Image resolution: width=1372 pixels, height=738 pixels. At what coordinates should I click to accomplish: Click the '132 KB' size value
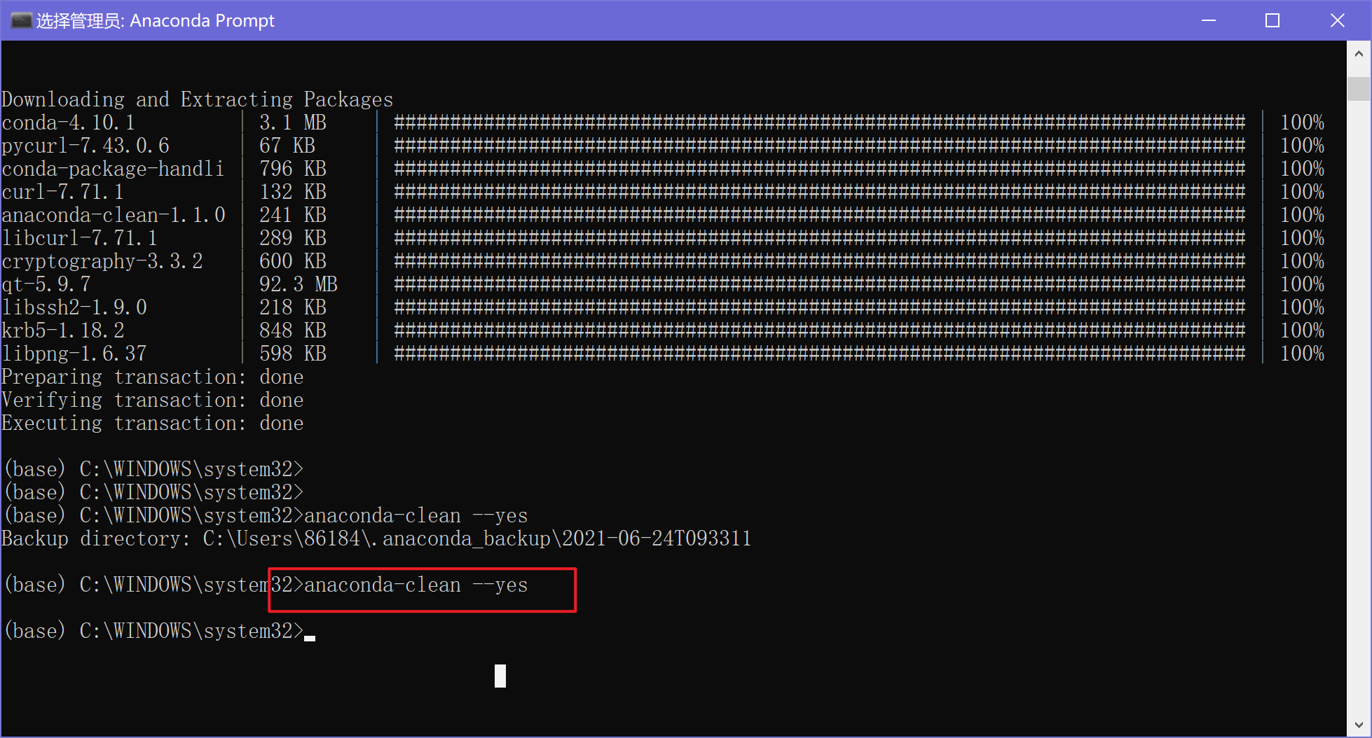pos(293,192)
